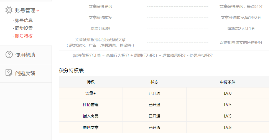
Task: Click the 文章获得评论，每2条1分 rule text
Action: [x=241, y=6]
